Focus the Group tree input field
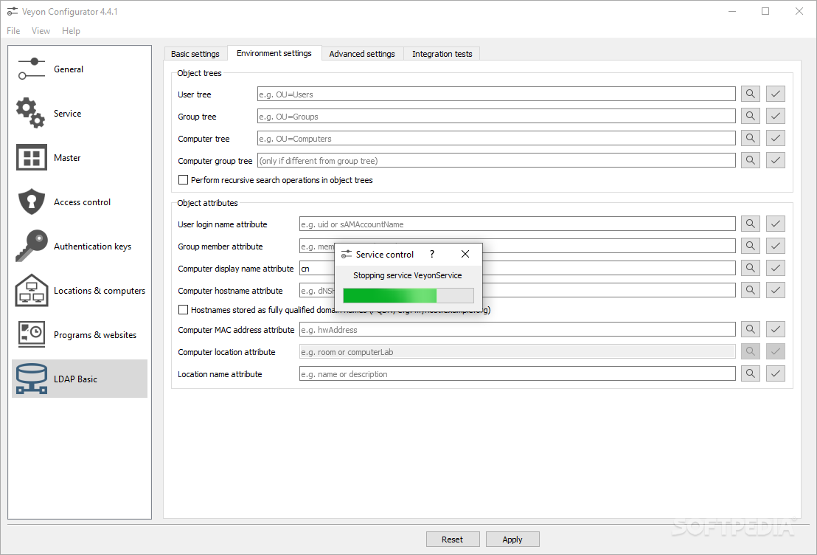Viewport: 817px width, 555px height. coord(496,117)
